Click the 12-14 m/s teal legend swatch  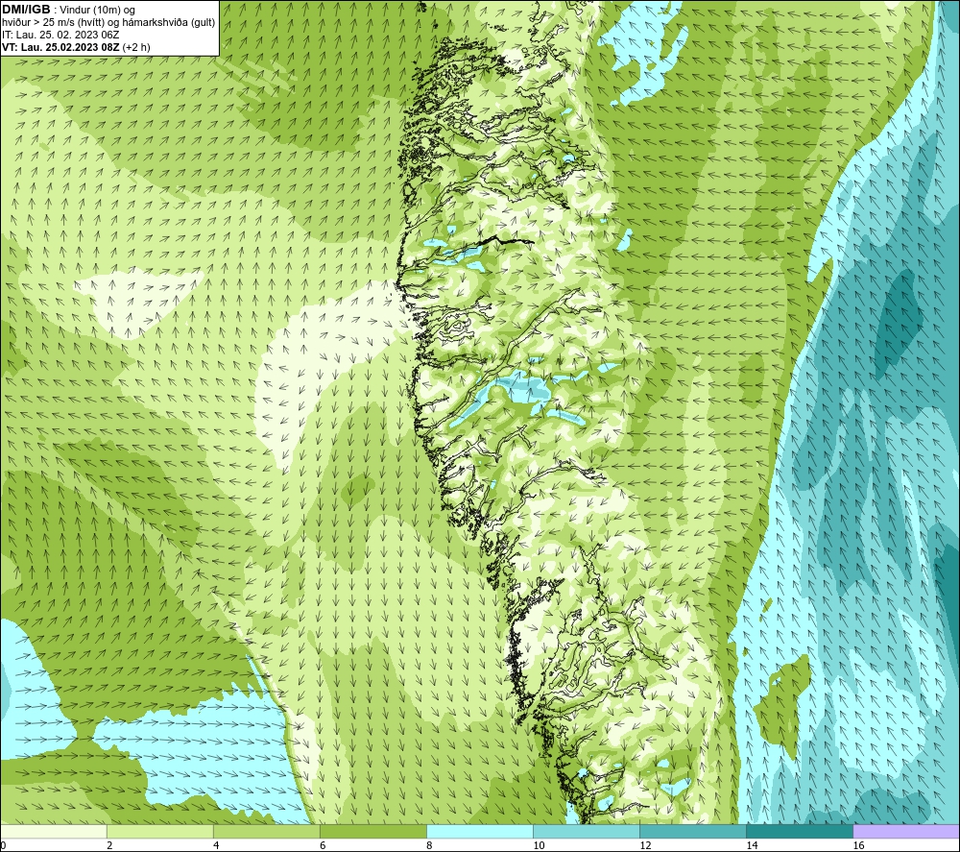pyautogui.click(x=692, y=831)
